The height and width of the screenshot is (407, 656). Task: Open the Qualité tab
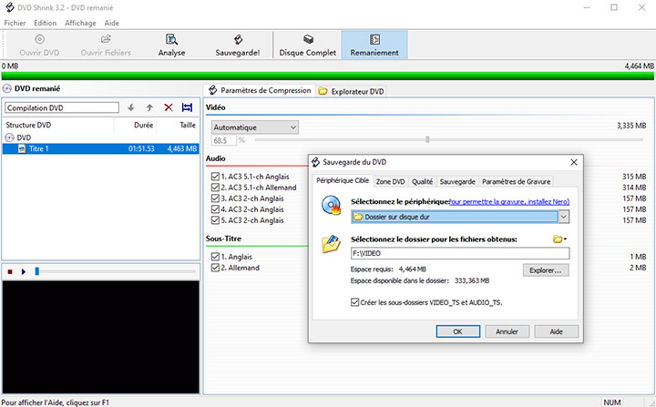422,181
